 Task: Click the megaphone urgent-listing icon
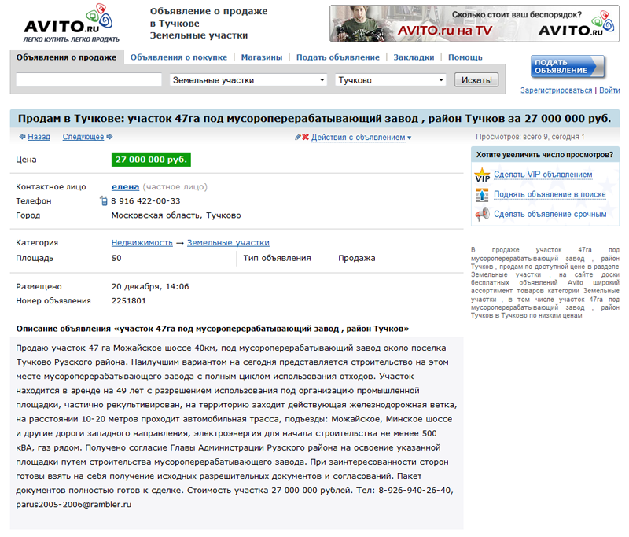tap(482, 214)
